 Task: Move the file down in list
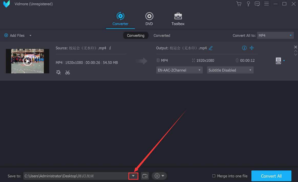[x=295, y=54]
